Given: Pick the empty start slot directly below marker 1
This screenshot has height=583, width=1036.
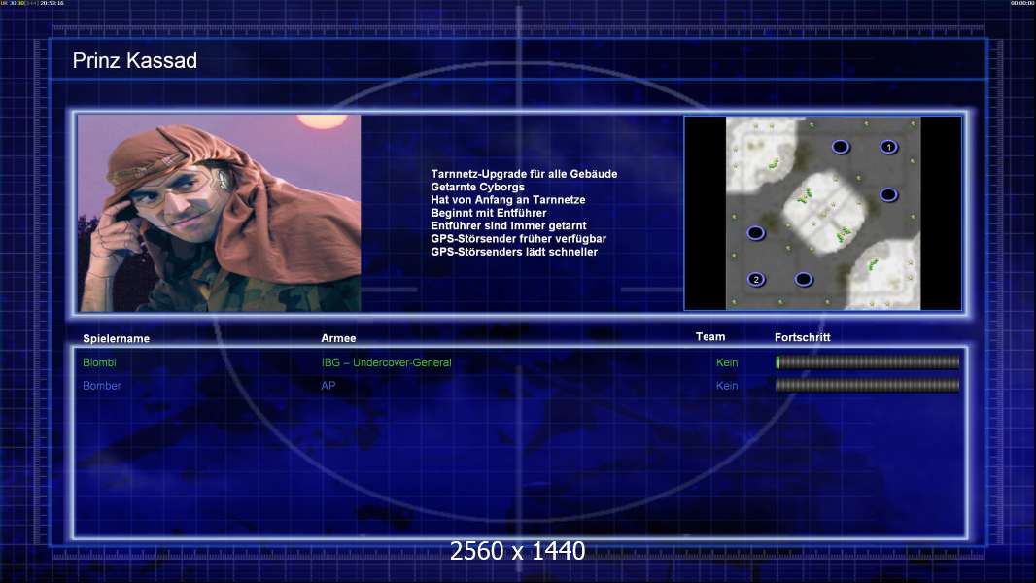Looking at the screenshot, I should click(x=887, y=195).
